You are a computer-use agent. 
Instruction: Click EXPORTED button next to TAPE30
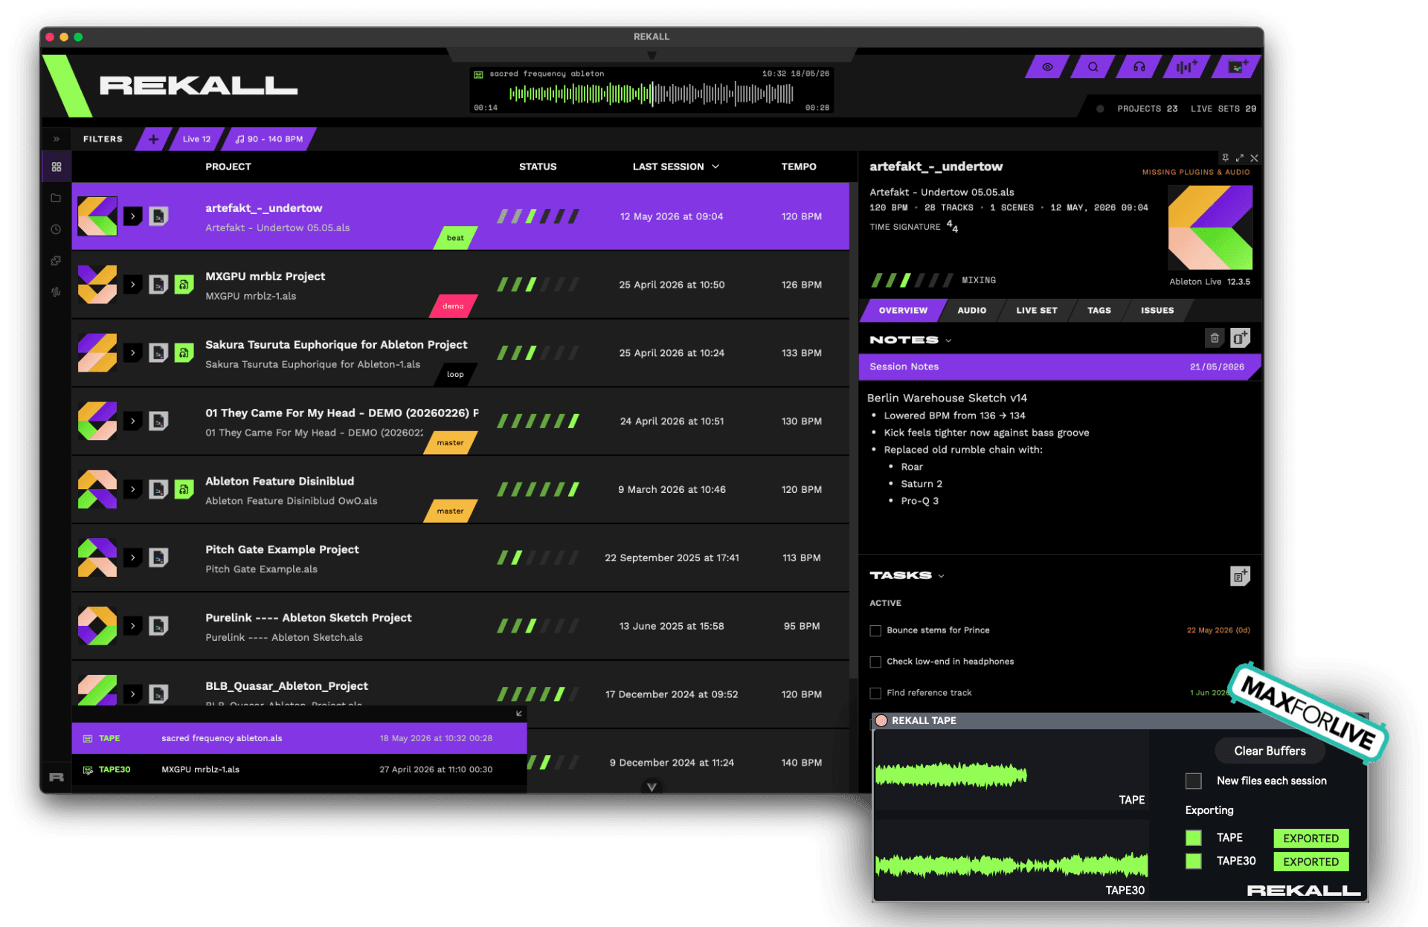coord(1310,862)
